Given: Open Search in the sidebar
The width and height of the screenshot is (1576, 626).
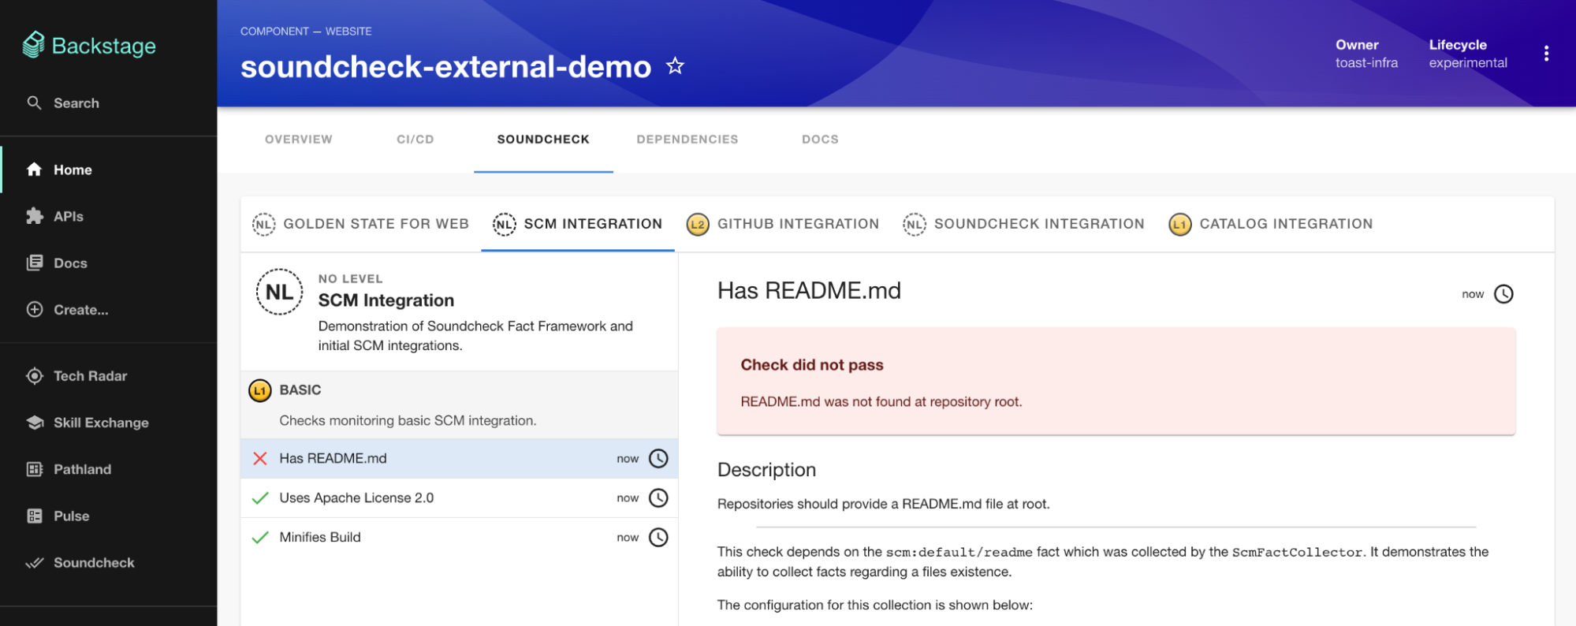Looking at the screenshot, I should point(63,103).
